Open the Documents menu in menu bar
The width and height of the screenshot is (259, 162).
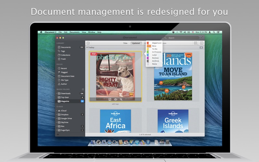point(74,32)
